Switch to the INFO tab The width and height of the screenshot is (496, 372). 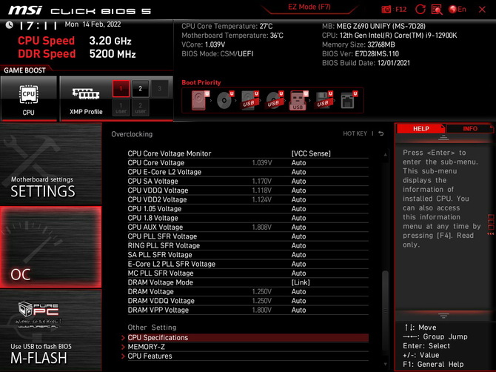pyautogui.click(x=470, y=128)
